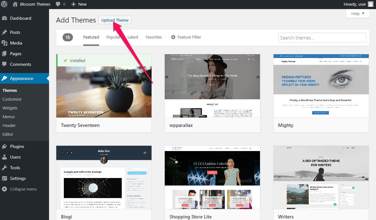Open the home icon for Blossom Themes
The height and width of the screenshot is (220, 376).
coord(15,4)
